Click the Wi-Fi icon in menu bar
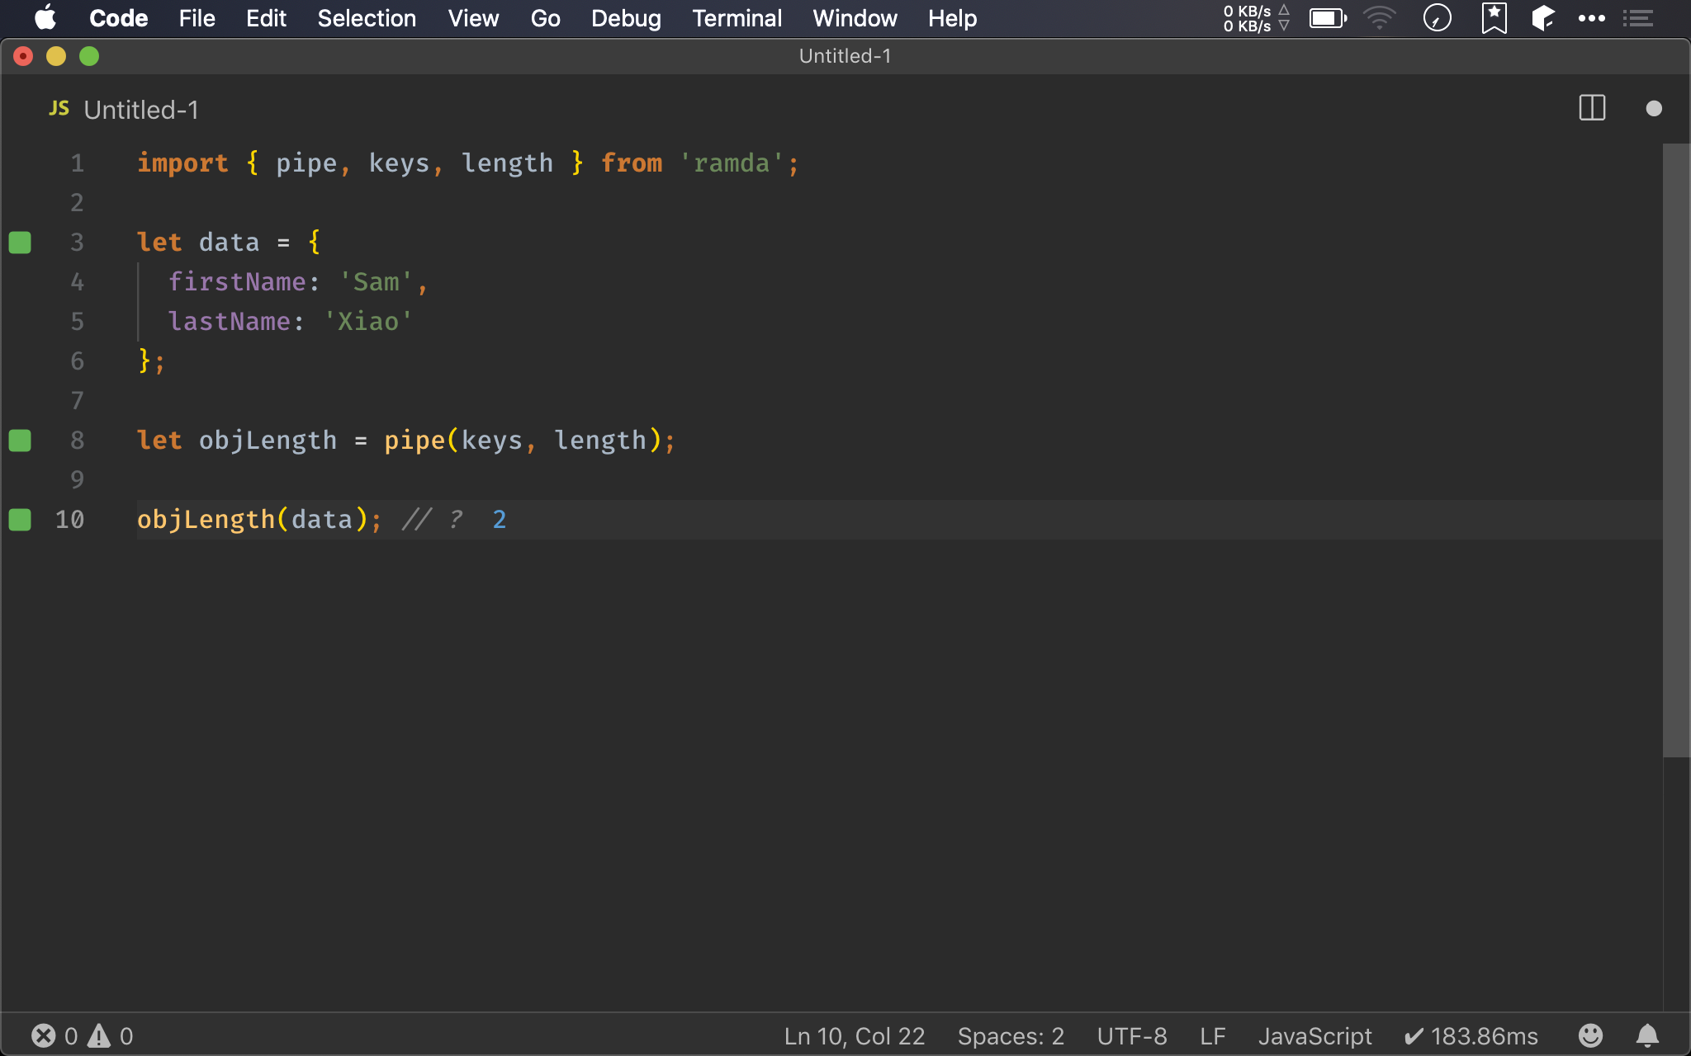This screenshot has width=1691, height=1056. click(1379, 18)
